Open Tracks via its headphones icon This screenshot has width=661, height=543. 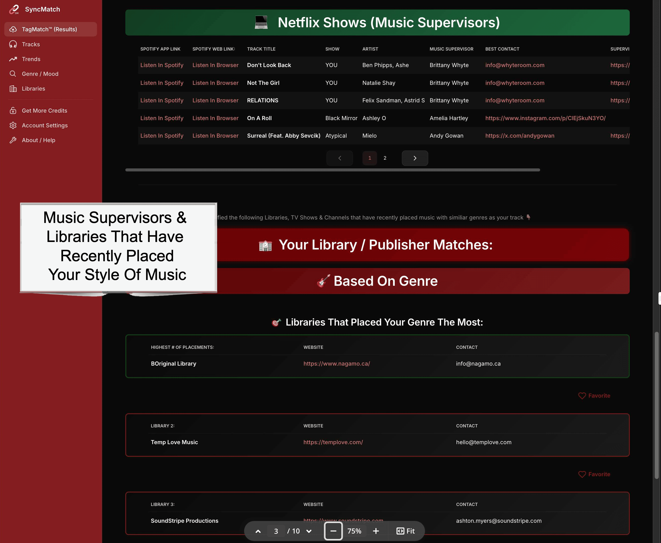click(x=13, y=45)
